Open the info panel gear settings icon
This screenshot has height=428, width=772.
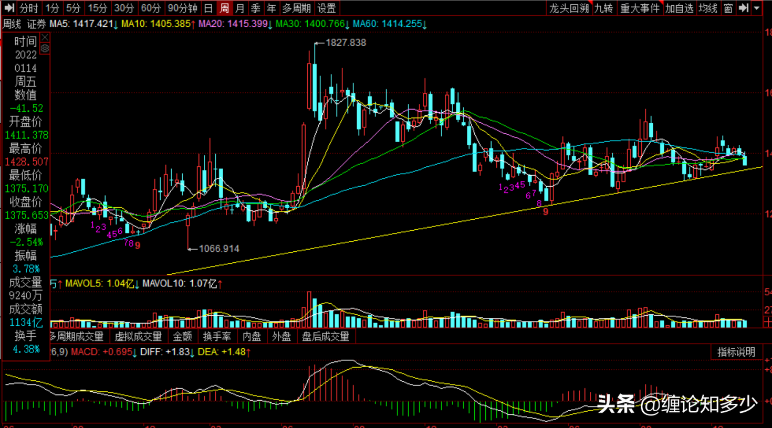coord(45,48)
